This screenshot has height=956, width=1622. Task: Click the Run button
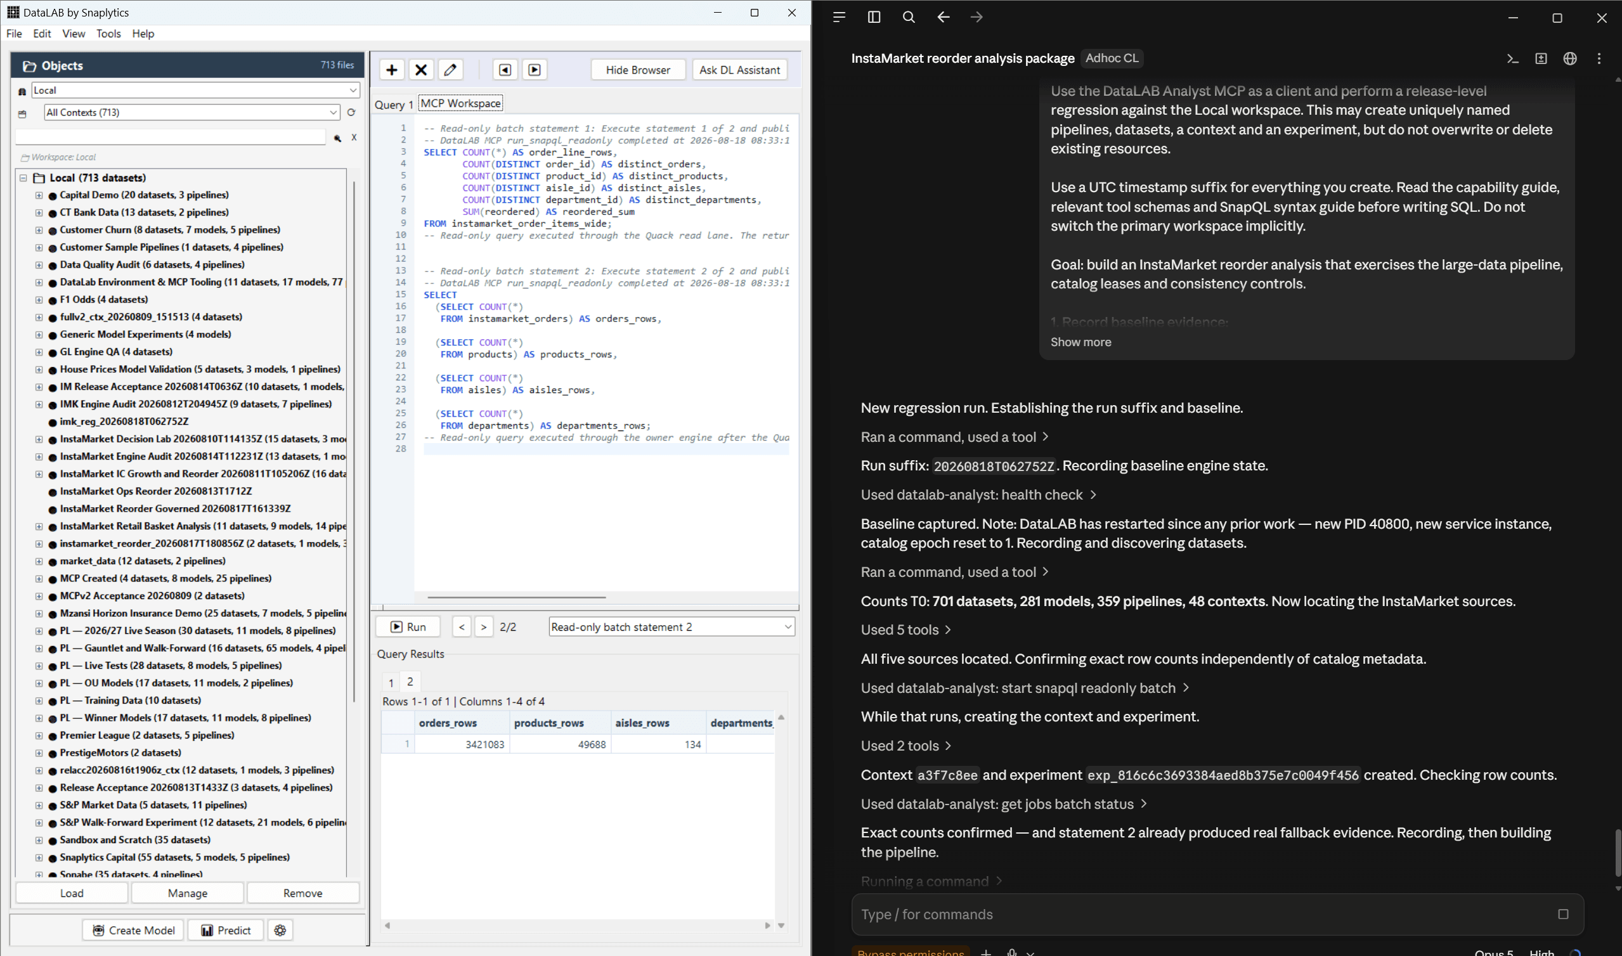[408, 627]
